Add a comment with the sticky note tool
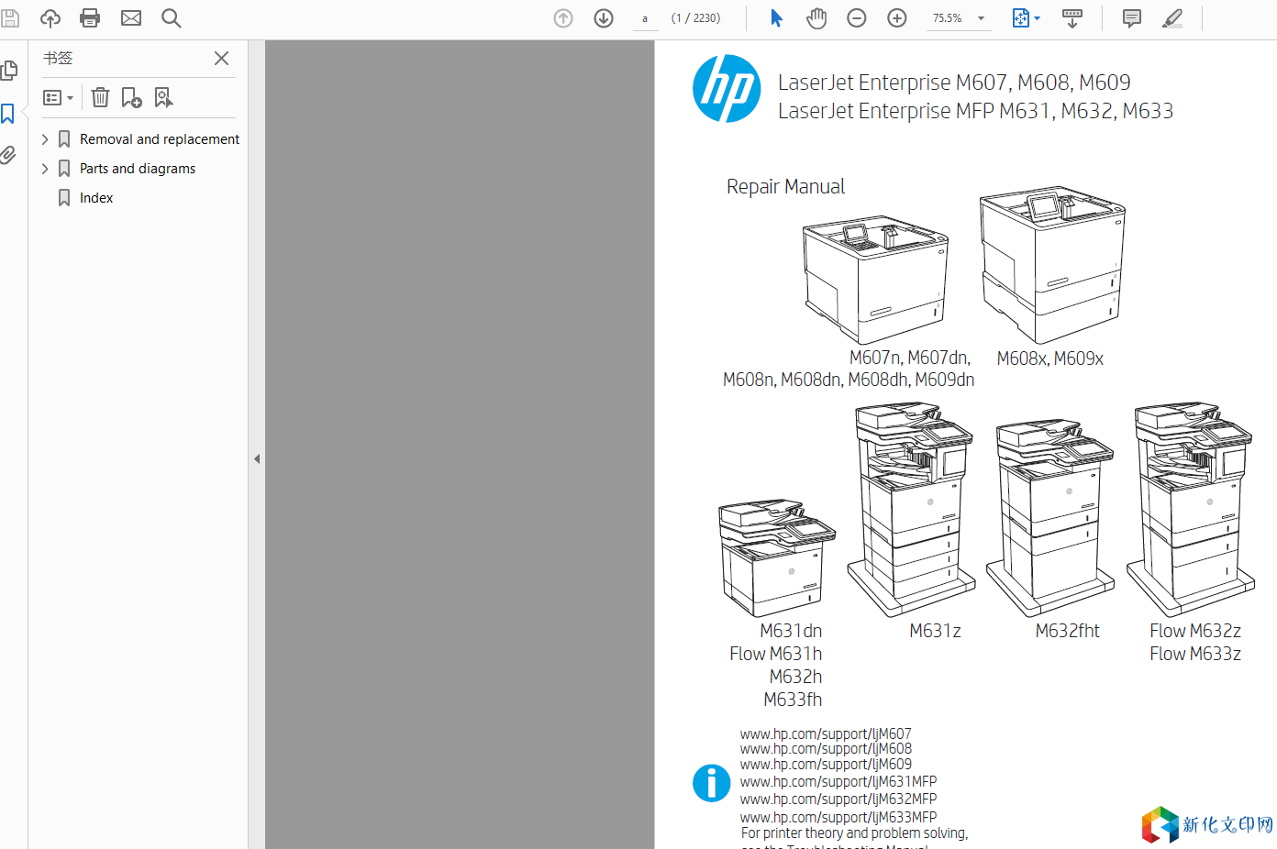Viewport: 1277px width, 849px height. (1132, 18)
